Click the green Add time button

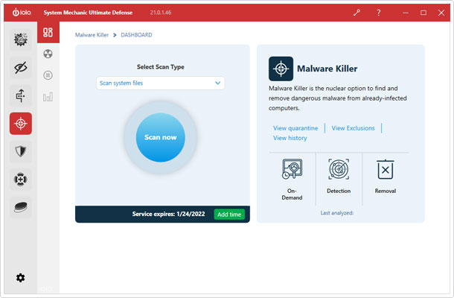point(229,215)
